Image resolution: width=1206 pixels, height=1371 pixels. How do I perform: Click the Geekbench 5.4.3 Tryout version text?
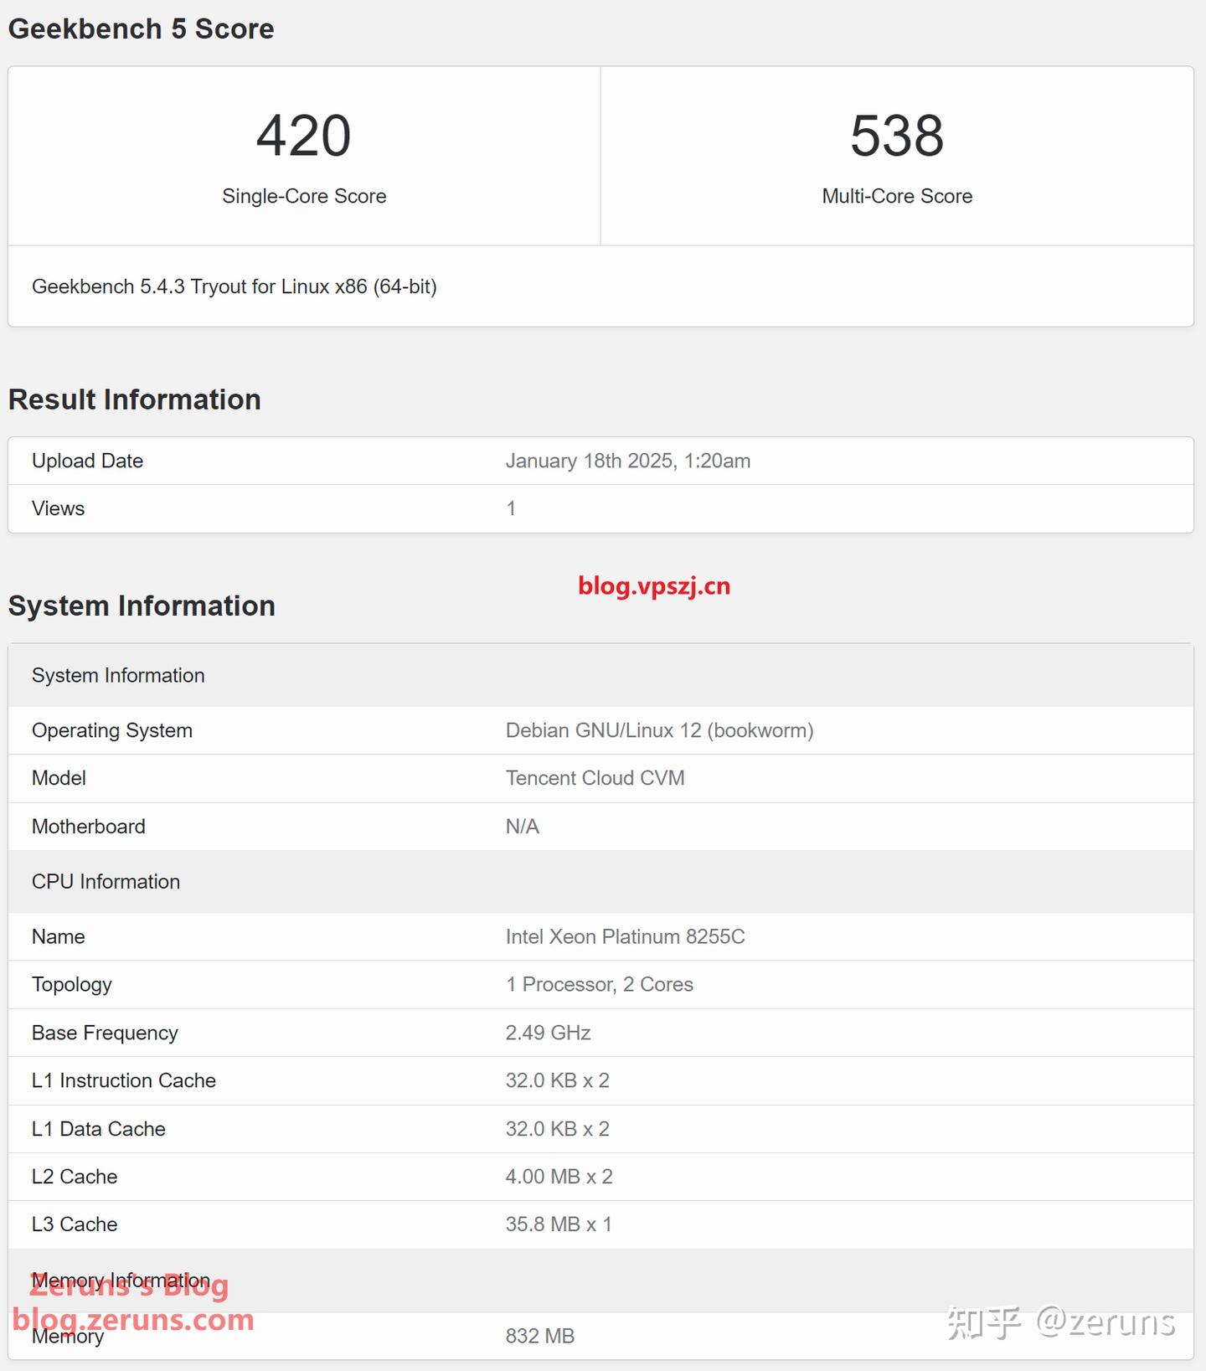(234, 286)
